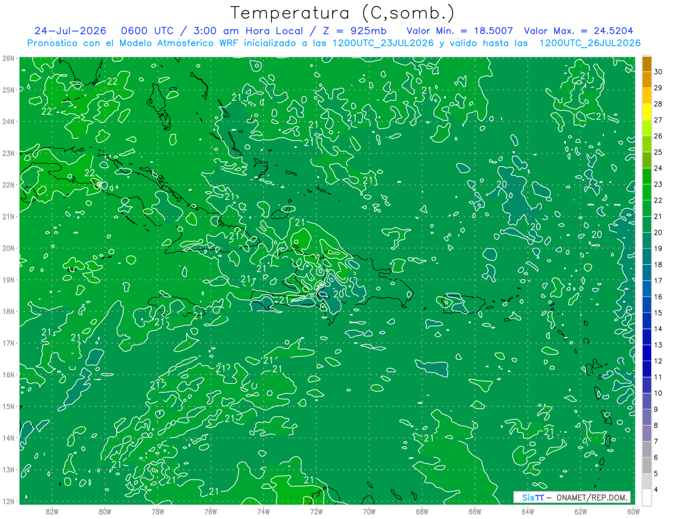Click the title "Temperatura (C,somb.)"
This screenshot has width=673, height=519.
(343, 13)
